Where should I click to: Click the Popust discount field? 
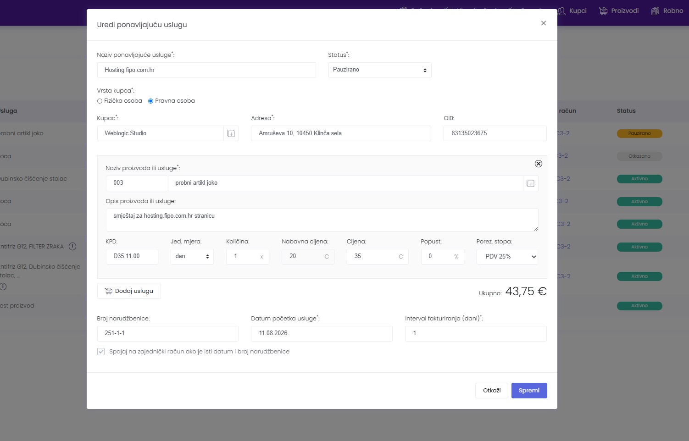click(x=442, y=256)
